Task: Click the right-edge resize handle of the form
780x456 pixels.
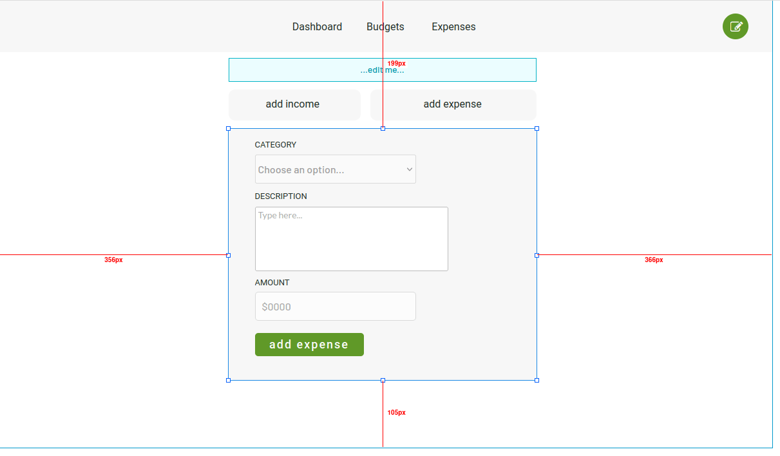Action: [537, 255]
